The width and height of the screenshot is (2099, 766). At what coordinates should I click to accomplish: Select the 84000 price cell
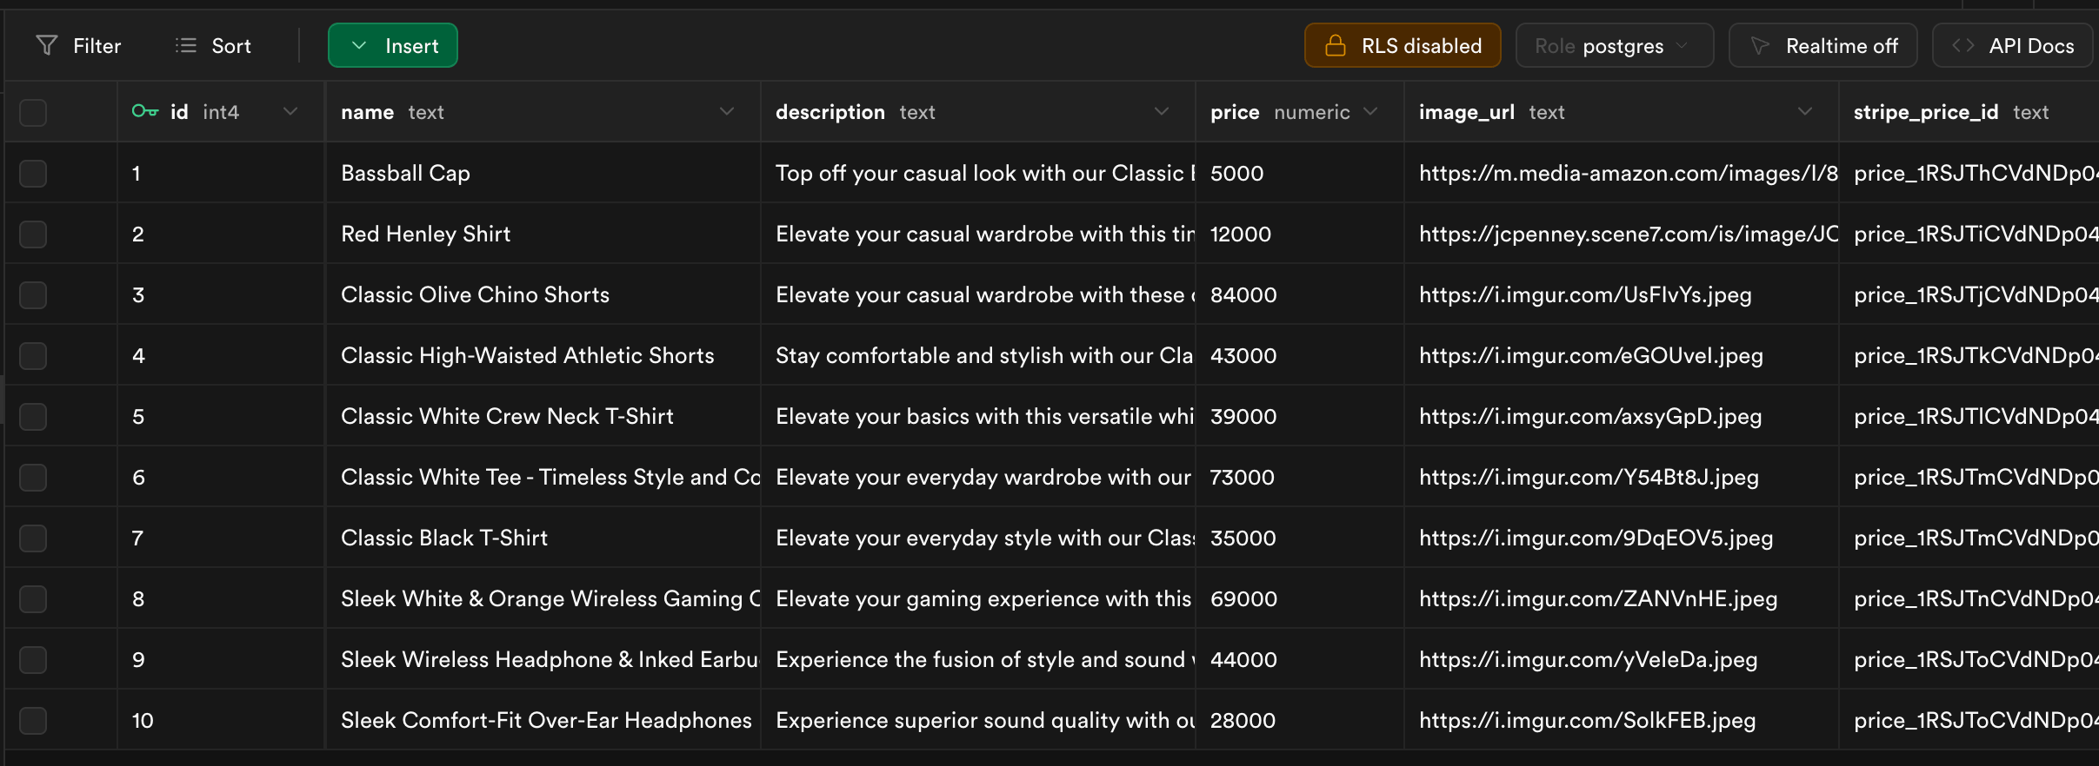tap(1243, 294)
